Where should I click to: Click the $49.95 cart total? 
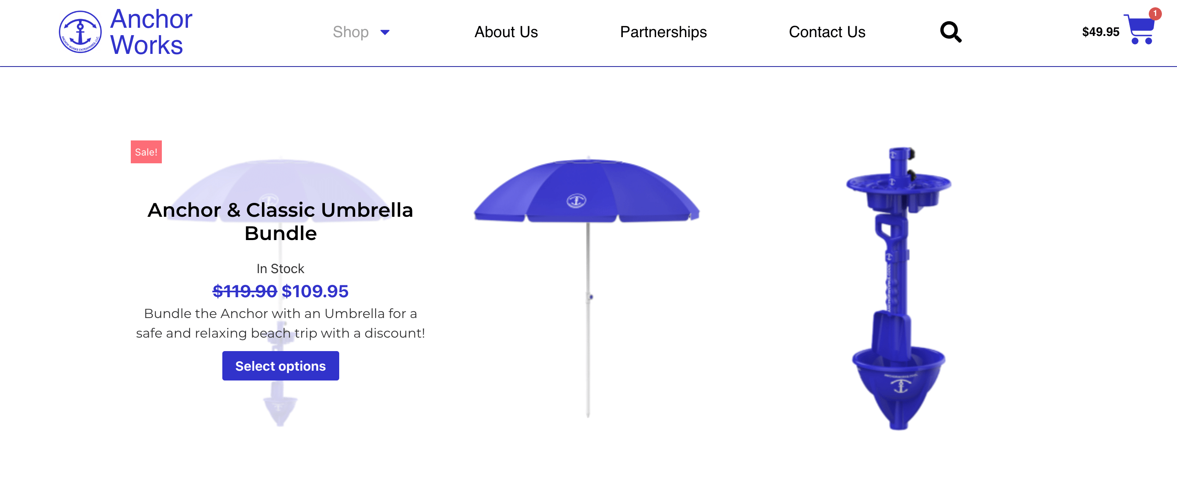1100,32
